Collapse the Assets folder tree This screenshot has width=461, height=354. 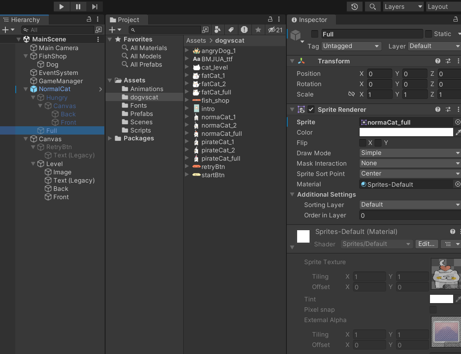110,80
